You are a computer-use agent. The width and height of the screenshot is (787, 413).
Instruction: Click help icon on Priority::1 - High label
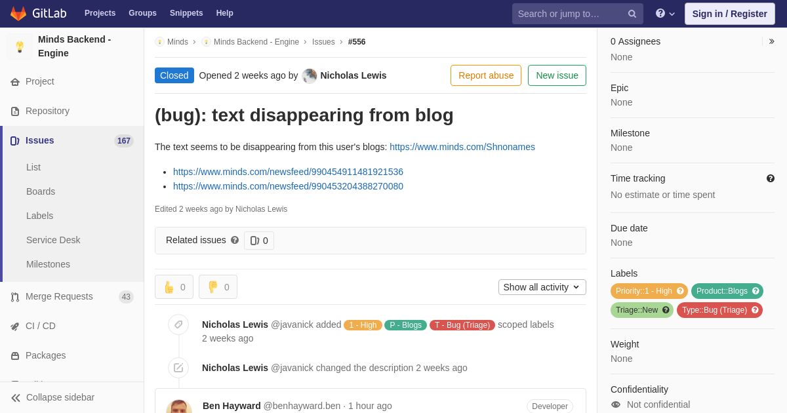point(680,291)
